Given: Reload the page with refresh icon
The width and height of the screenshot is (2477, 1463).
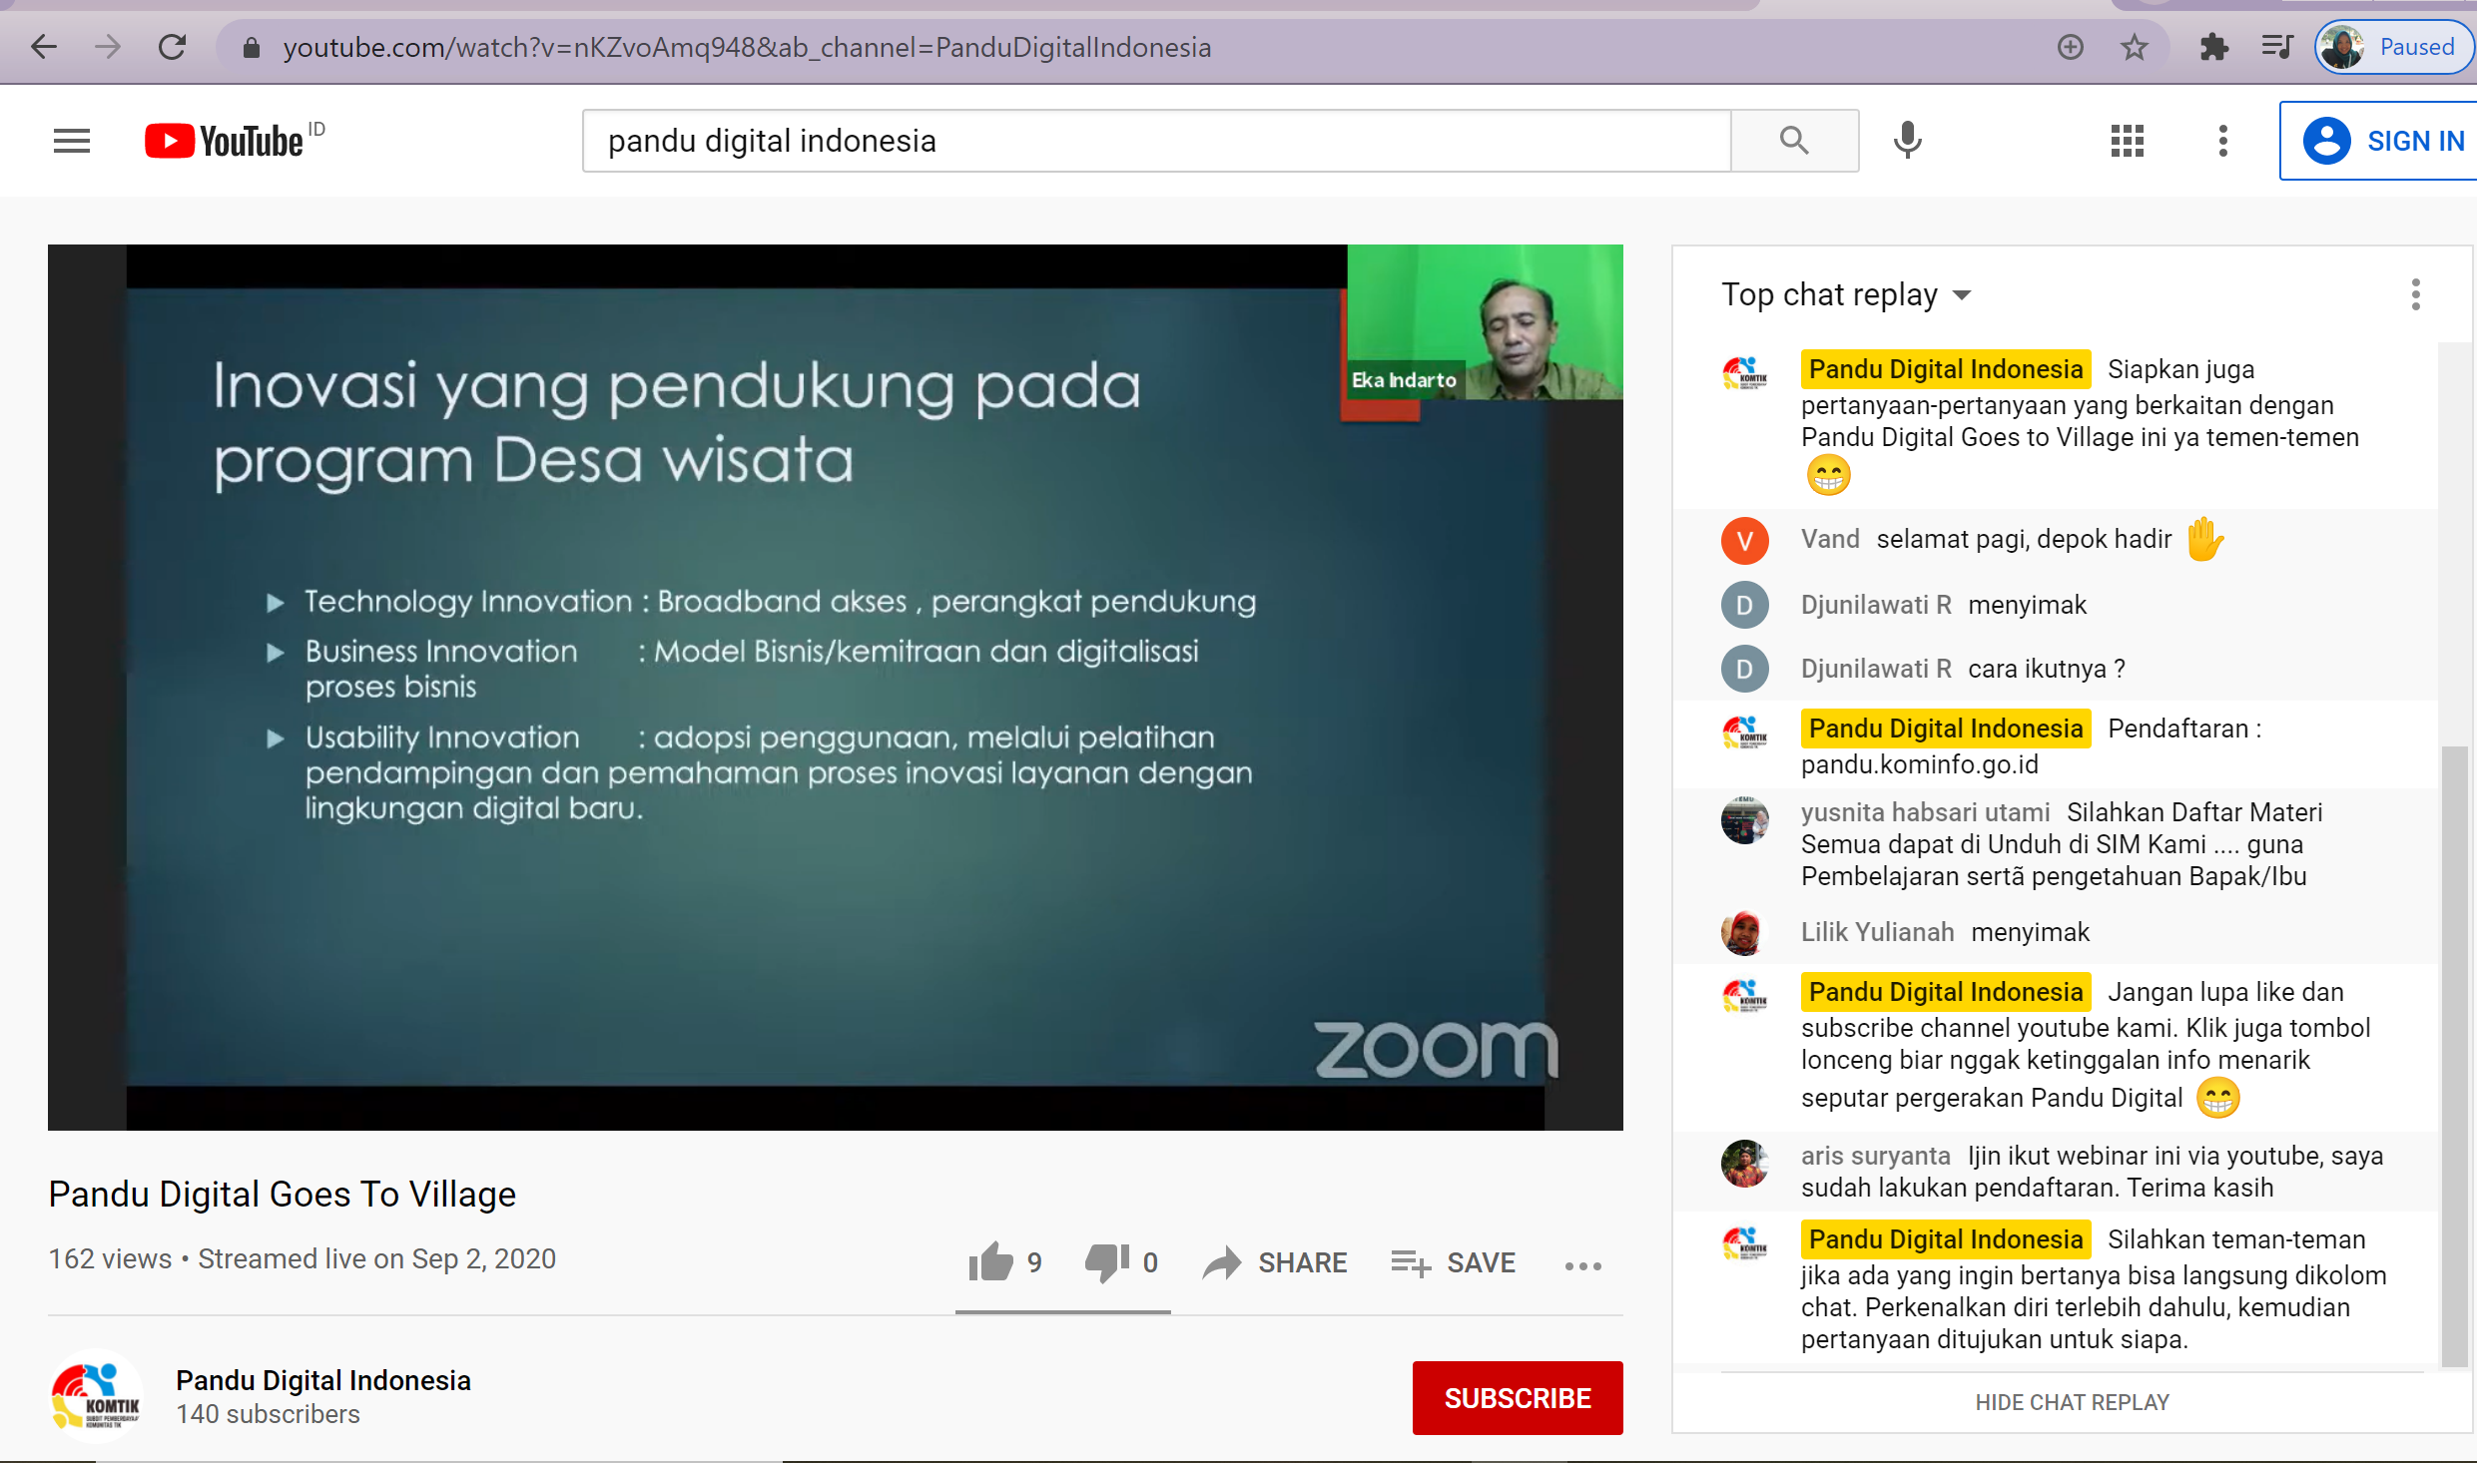Looking at the screenshot, I should [172, 47].
